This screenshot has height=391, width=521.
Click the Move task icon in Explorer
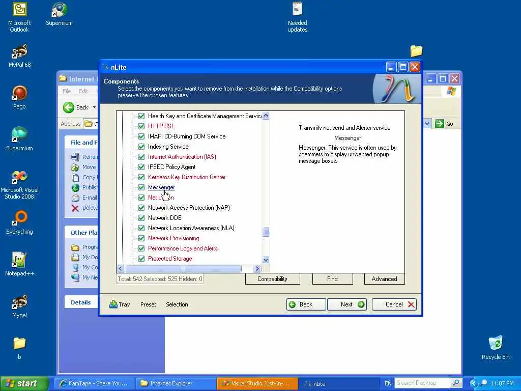click(x=75, y=167)
